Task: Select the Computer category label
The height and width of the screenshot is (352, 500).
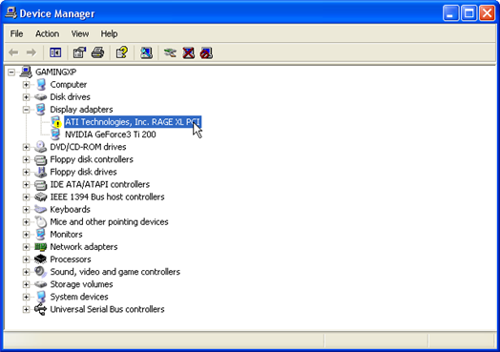Action: (69, 85)
